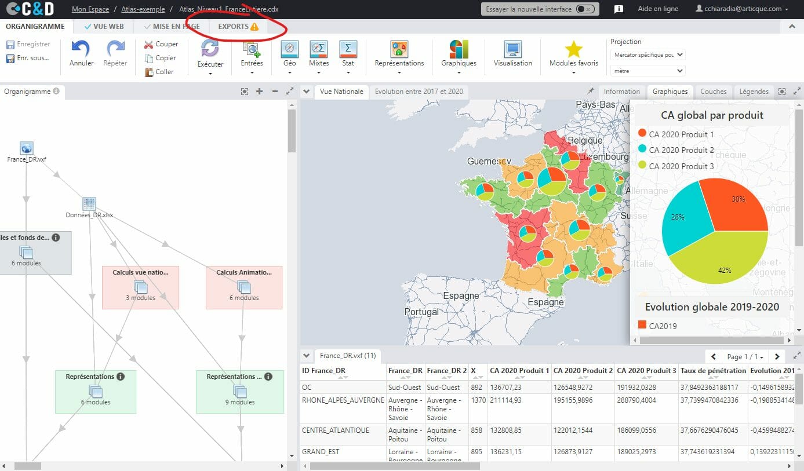
Task: Click the Visualisation monitor icon
Action: pyautogui.click(x=512, y=49)
